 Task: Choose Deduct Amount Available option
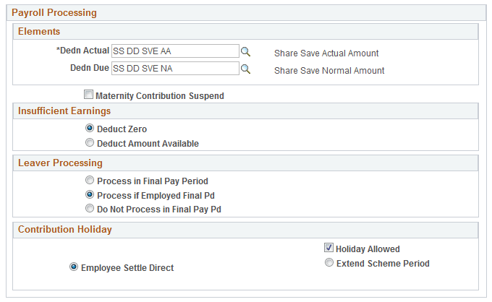pyautogui.click(x=90, y=143)
